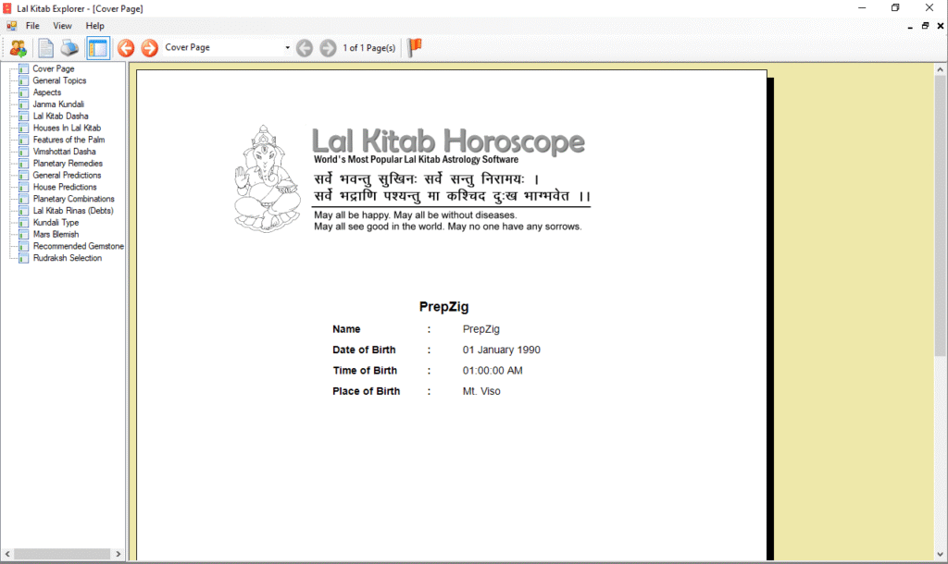Screen dimensions: 948x564
Task: Open the File menu
Action: (32, 26)
